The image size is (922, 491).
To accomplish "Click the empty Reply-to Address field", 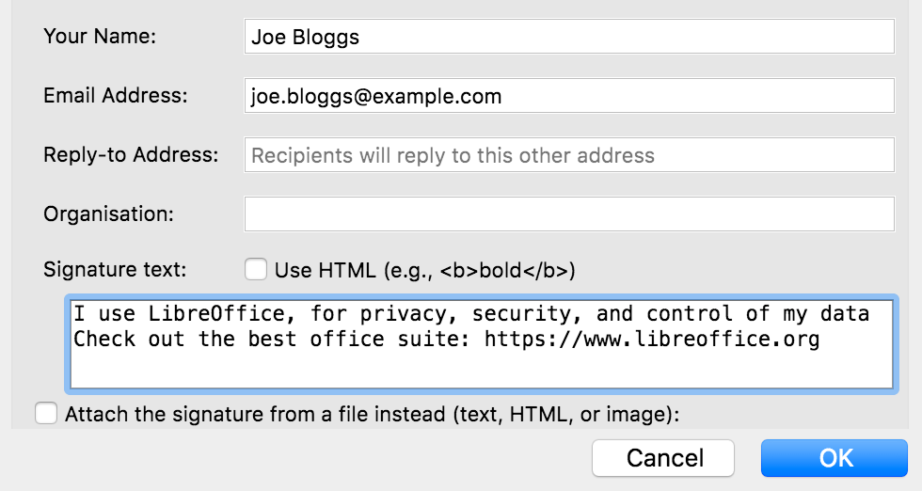I will pos(568,155).
